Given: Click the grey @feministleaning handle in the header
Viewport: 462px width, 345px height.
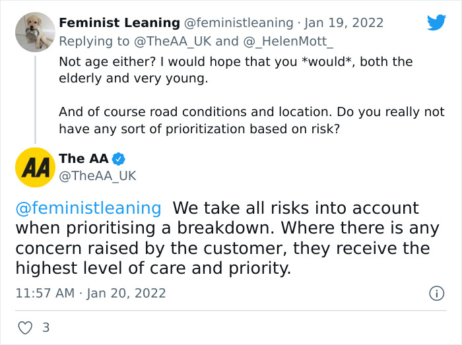Looking at the screenshot, I should (x=238, y=22).
